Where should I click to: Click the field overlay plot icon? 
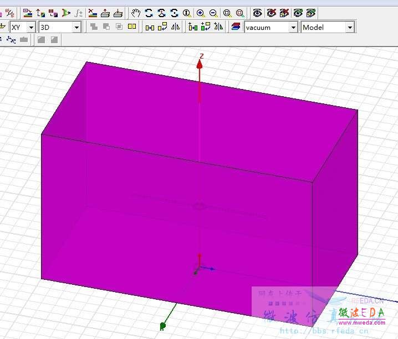[x=28, y=13]
